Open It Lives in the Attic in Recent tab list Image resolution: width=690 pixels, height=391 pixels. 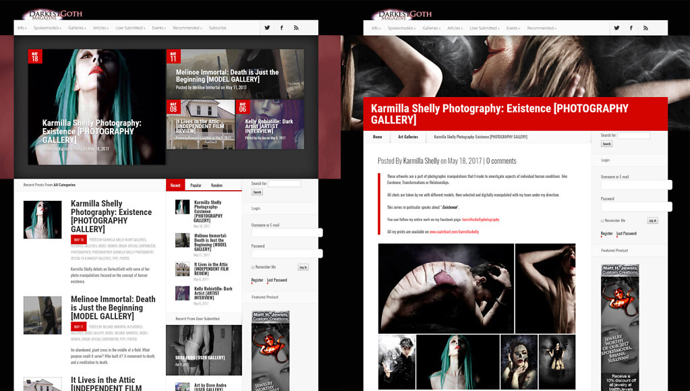tap(211, 269)
